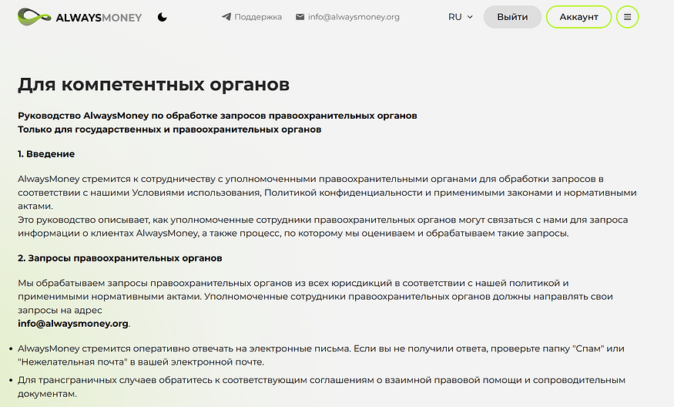Open the Поддержка Telegram support link
674x407 pixels.
pos(252,17)
